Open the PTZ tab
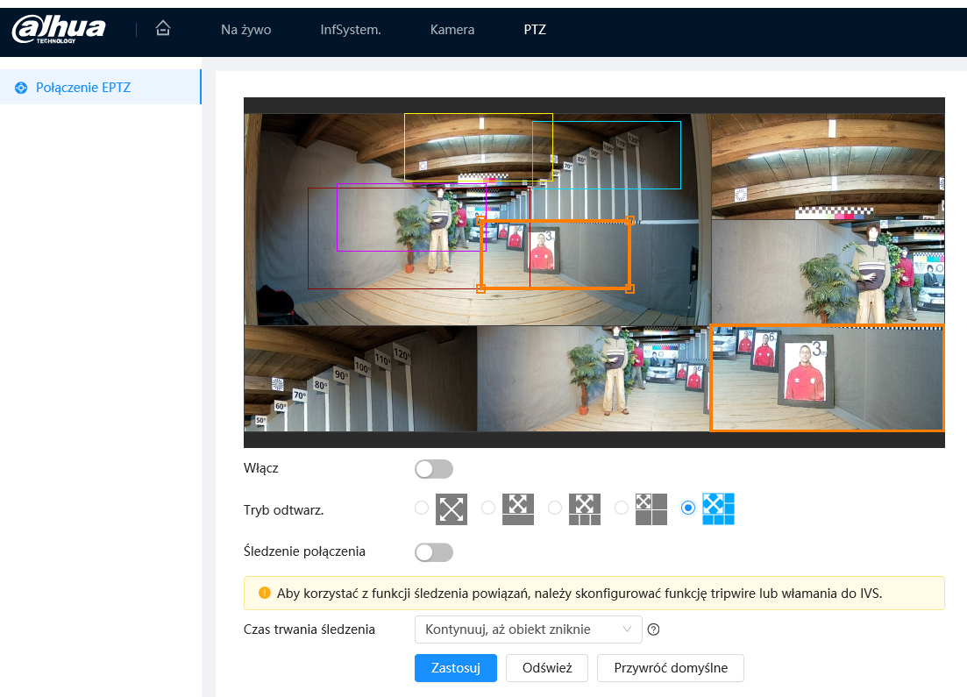This screenshot has width=967, height=697. pyautogui.click(x=535, y=30)
